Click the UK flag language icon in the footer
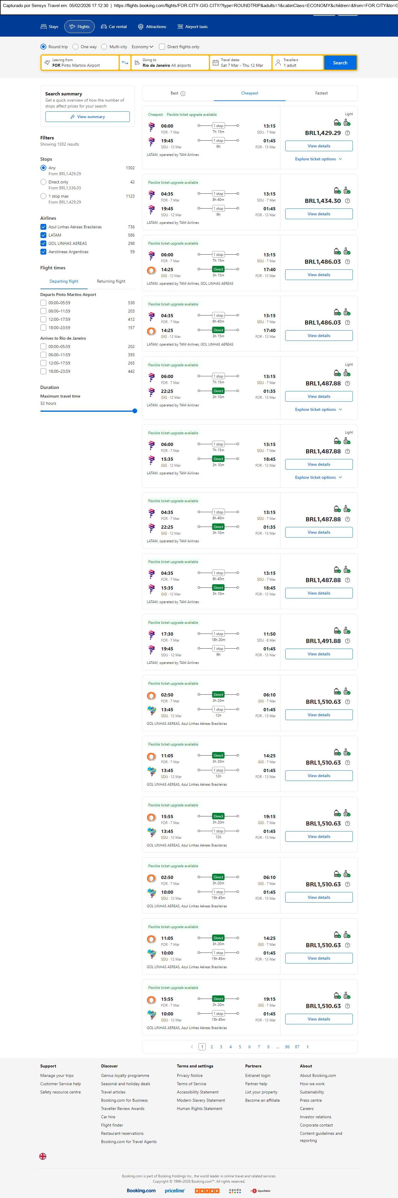Viewport: 398px width, 1198px height. tap(43, 1156)
